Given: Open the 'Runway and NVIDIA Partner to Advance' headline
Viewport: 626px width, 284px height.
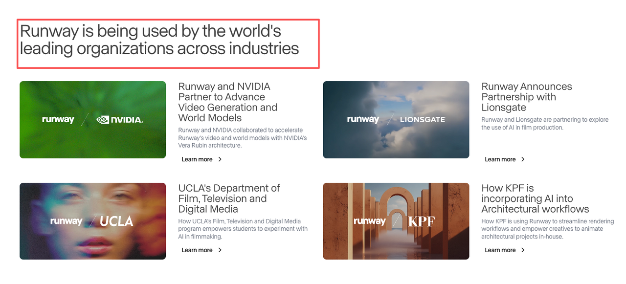Looking at the screenshot, I should [x=228, y=102].
